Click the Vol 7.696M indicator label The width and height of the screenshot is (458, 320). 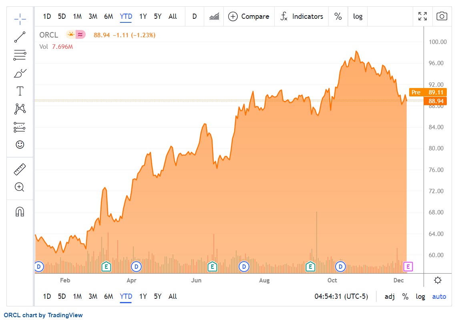[x=56, y=47]
